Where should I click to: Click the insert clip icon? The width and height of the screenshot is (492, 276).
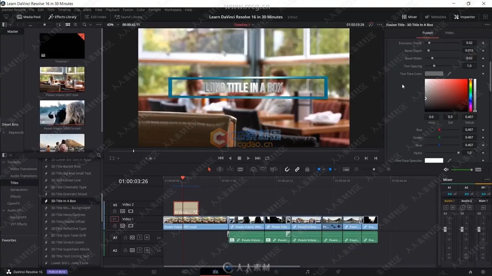[253, 169]
